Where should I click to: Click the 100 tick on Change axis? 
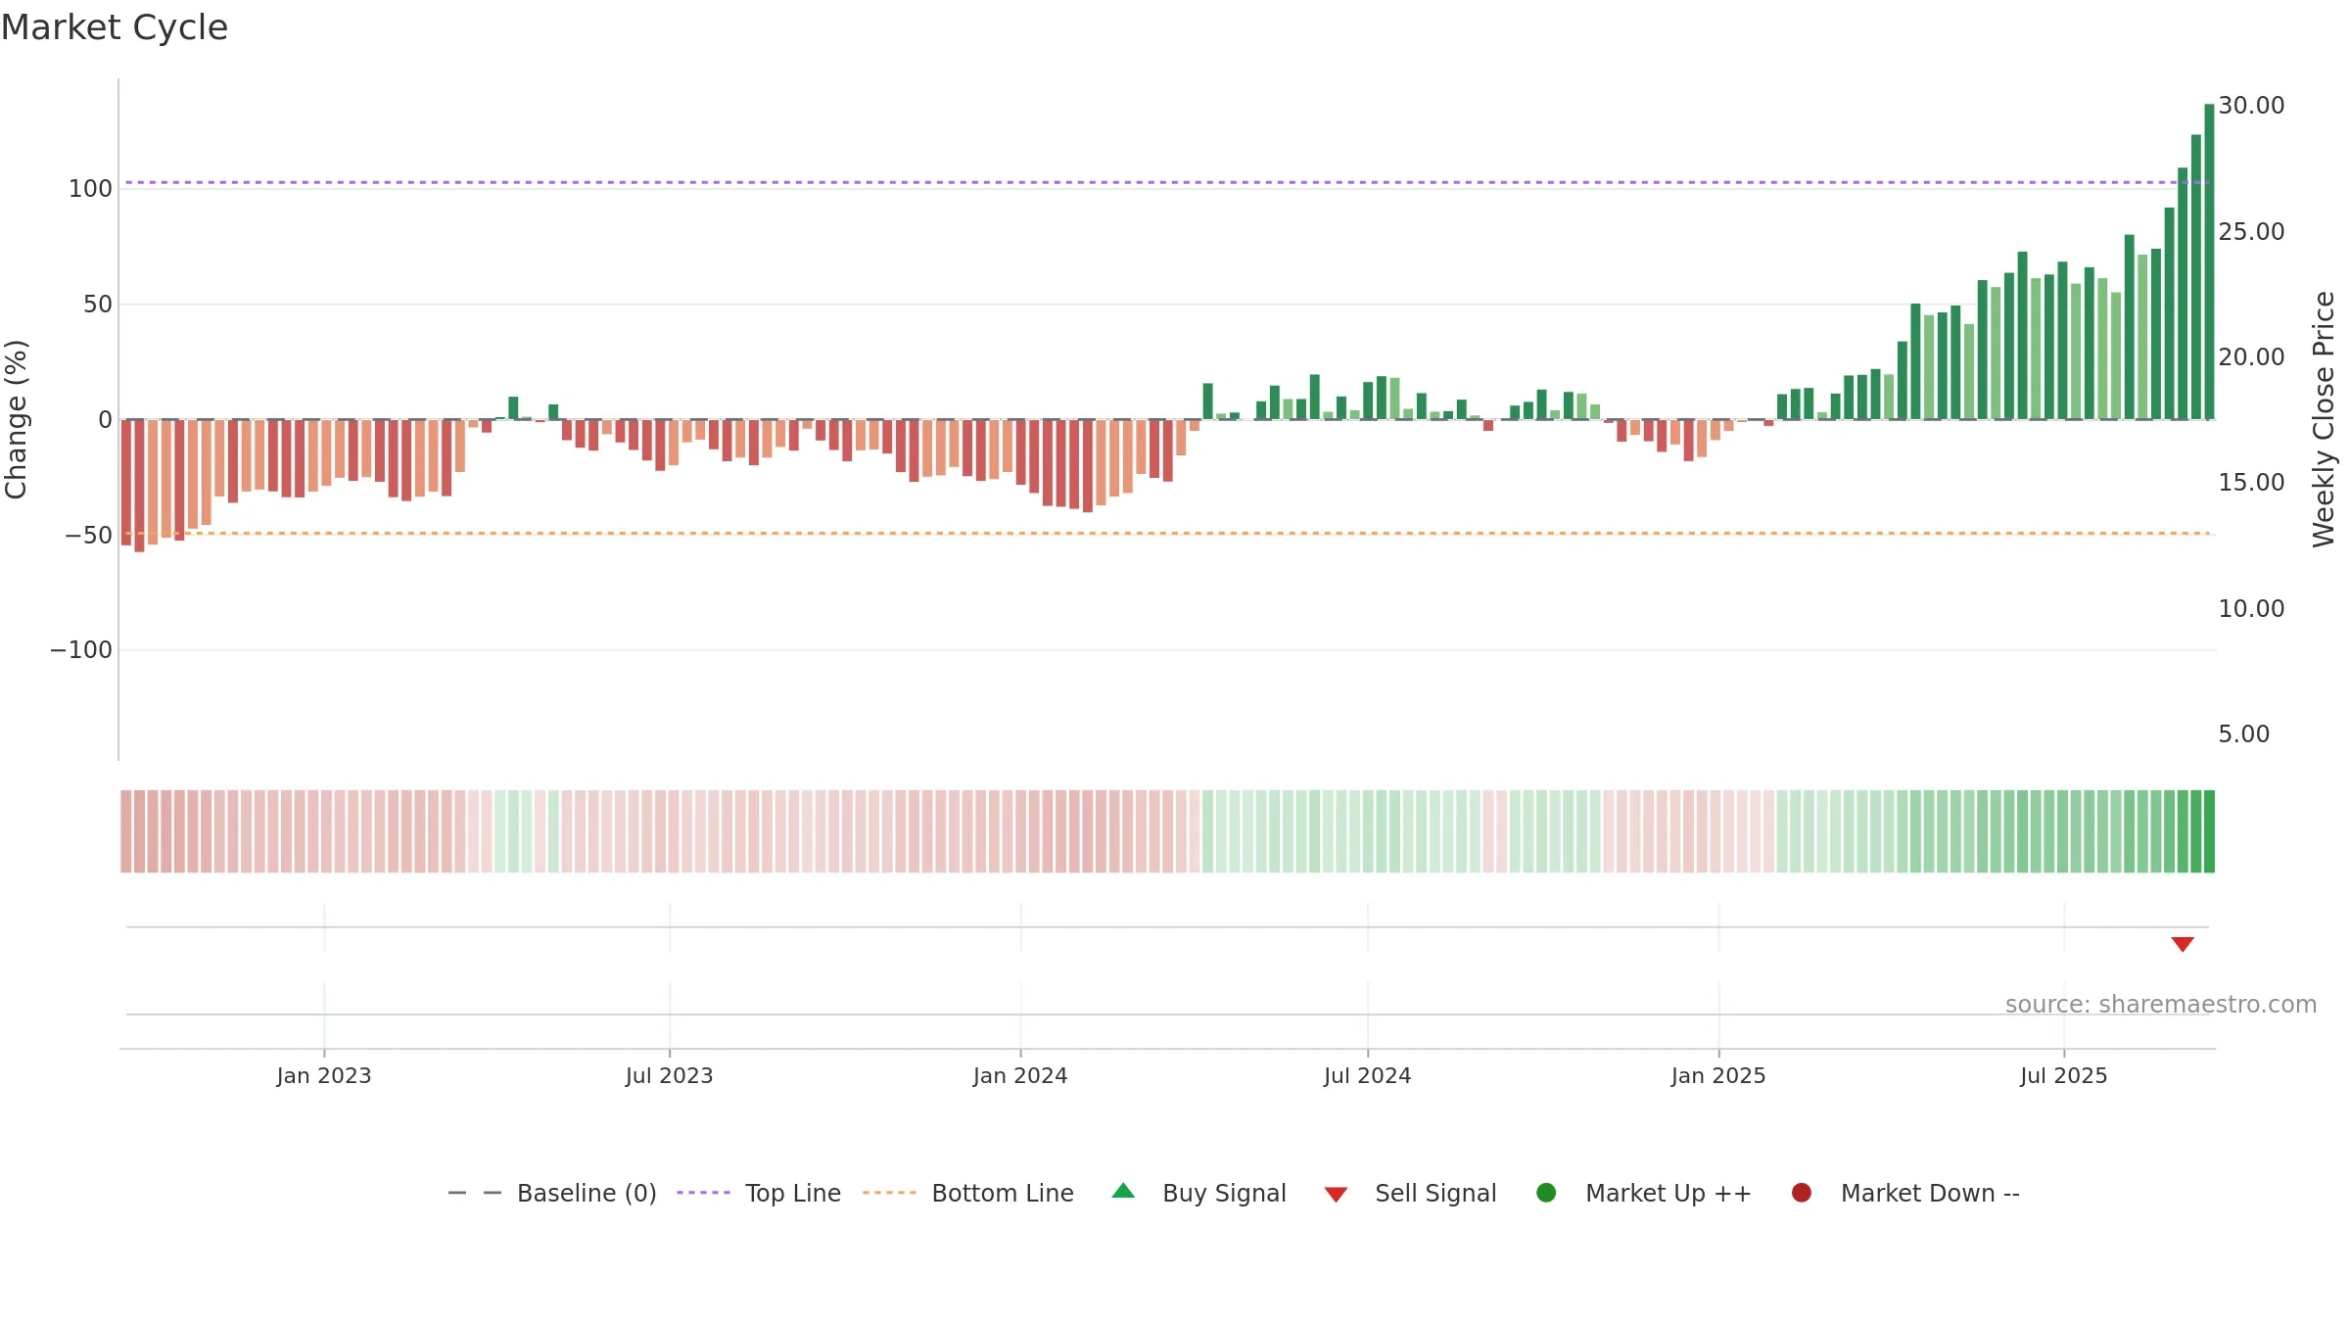(x=90, y=189)
